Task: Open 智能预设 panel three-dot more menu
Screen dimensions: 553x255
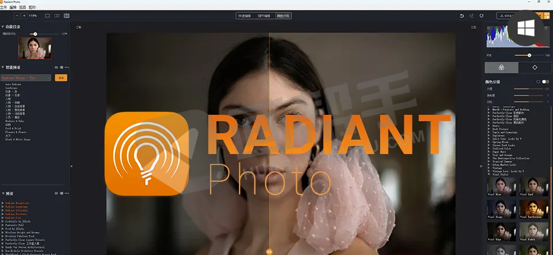Action: point(67,67)
